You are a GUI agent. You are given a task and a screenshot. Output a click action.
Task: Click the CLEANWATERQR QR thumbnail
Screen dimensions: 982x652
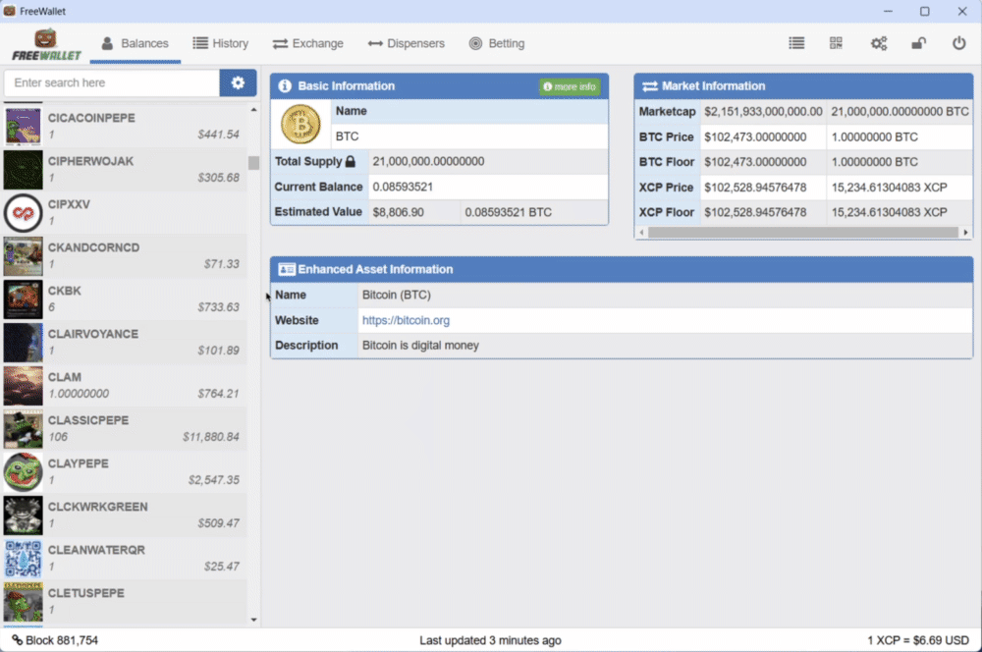24,559
